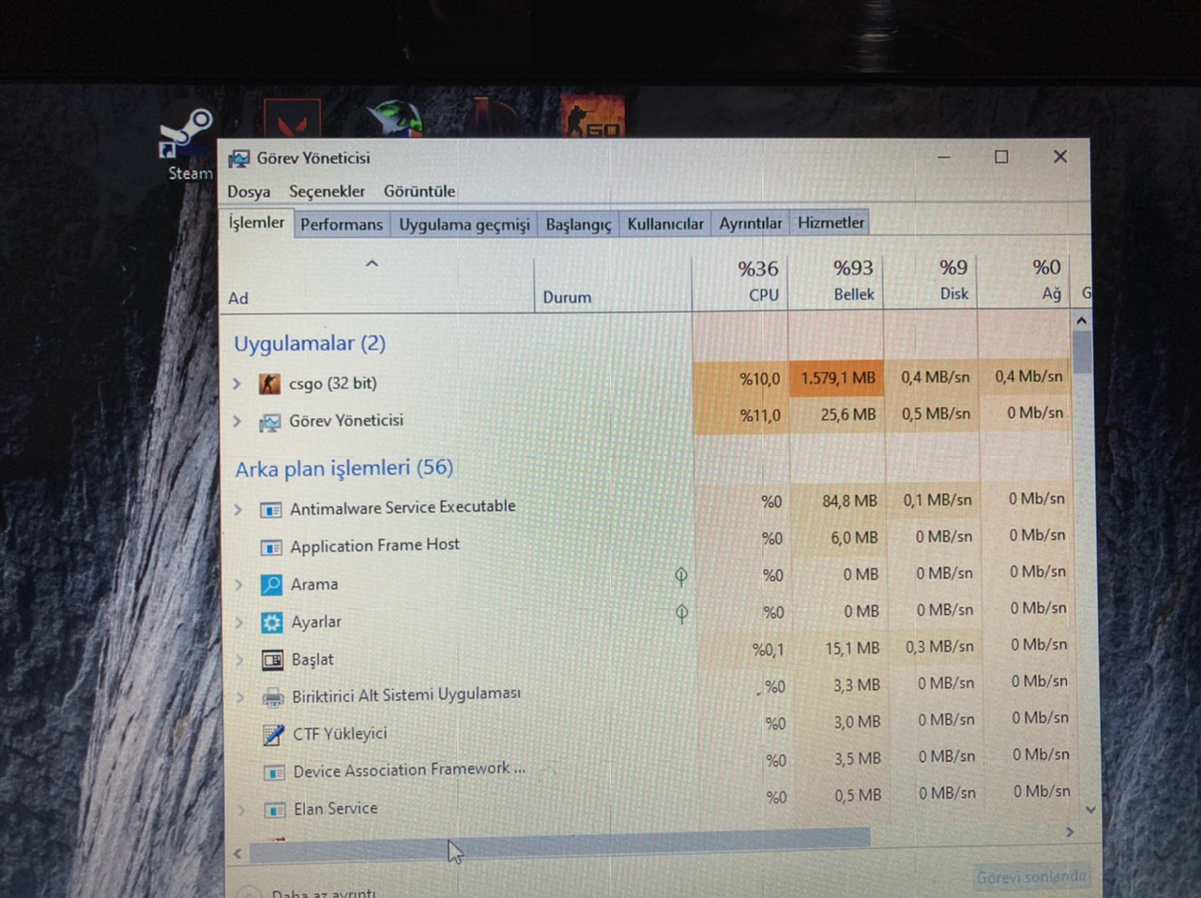Click Daha az ayrıntı to collapse details
Image resolution: width=1201 pixels, height=898 pixels.
click(323, 893)
